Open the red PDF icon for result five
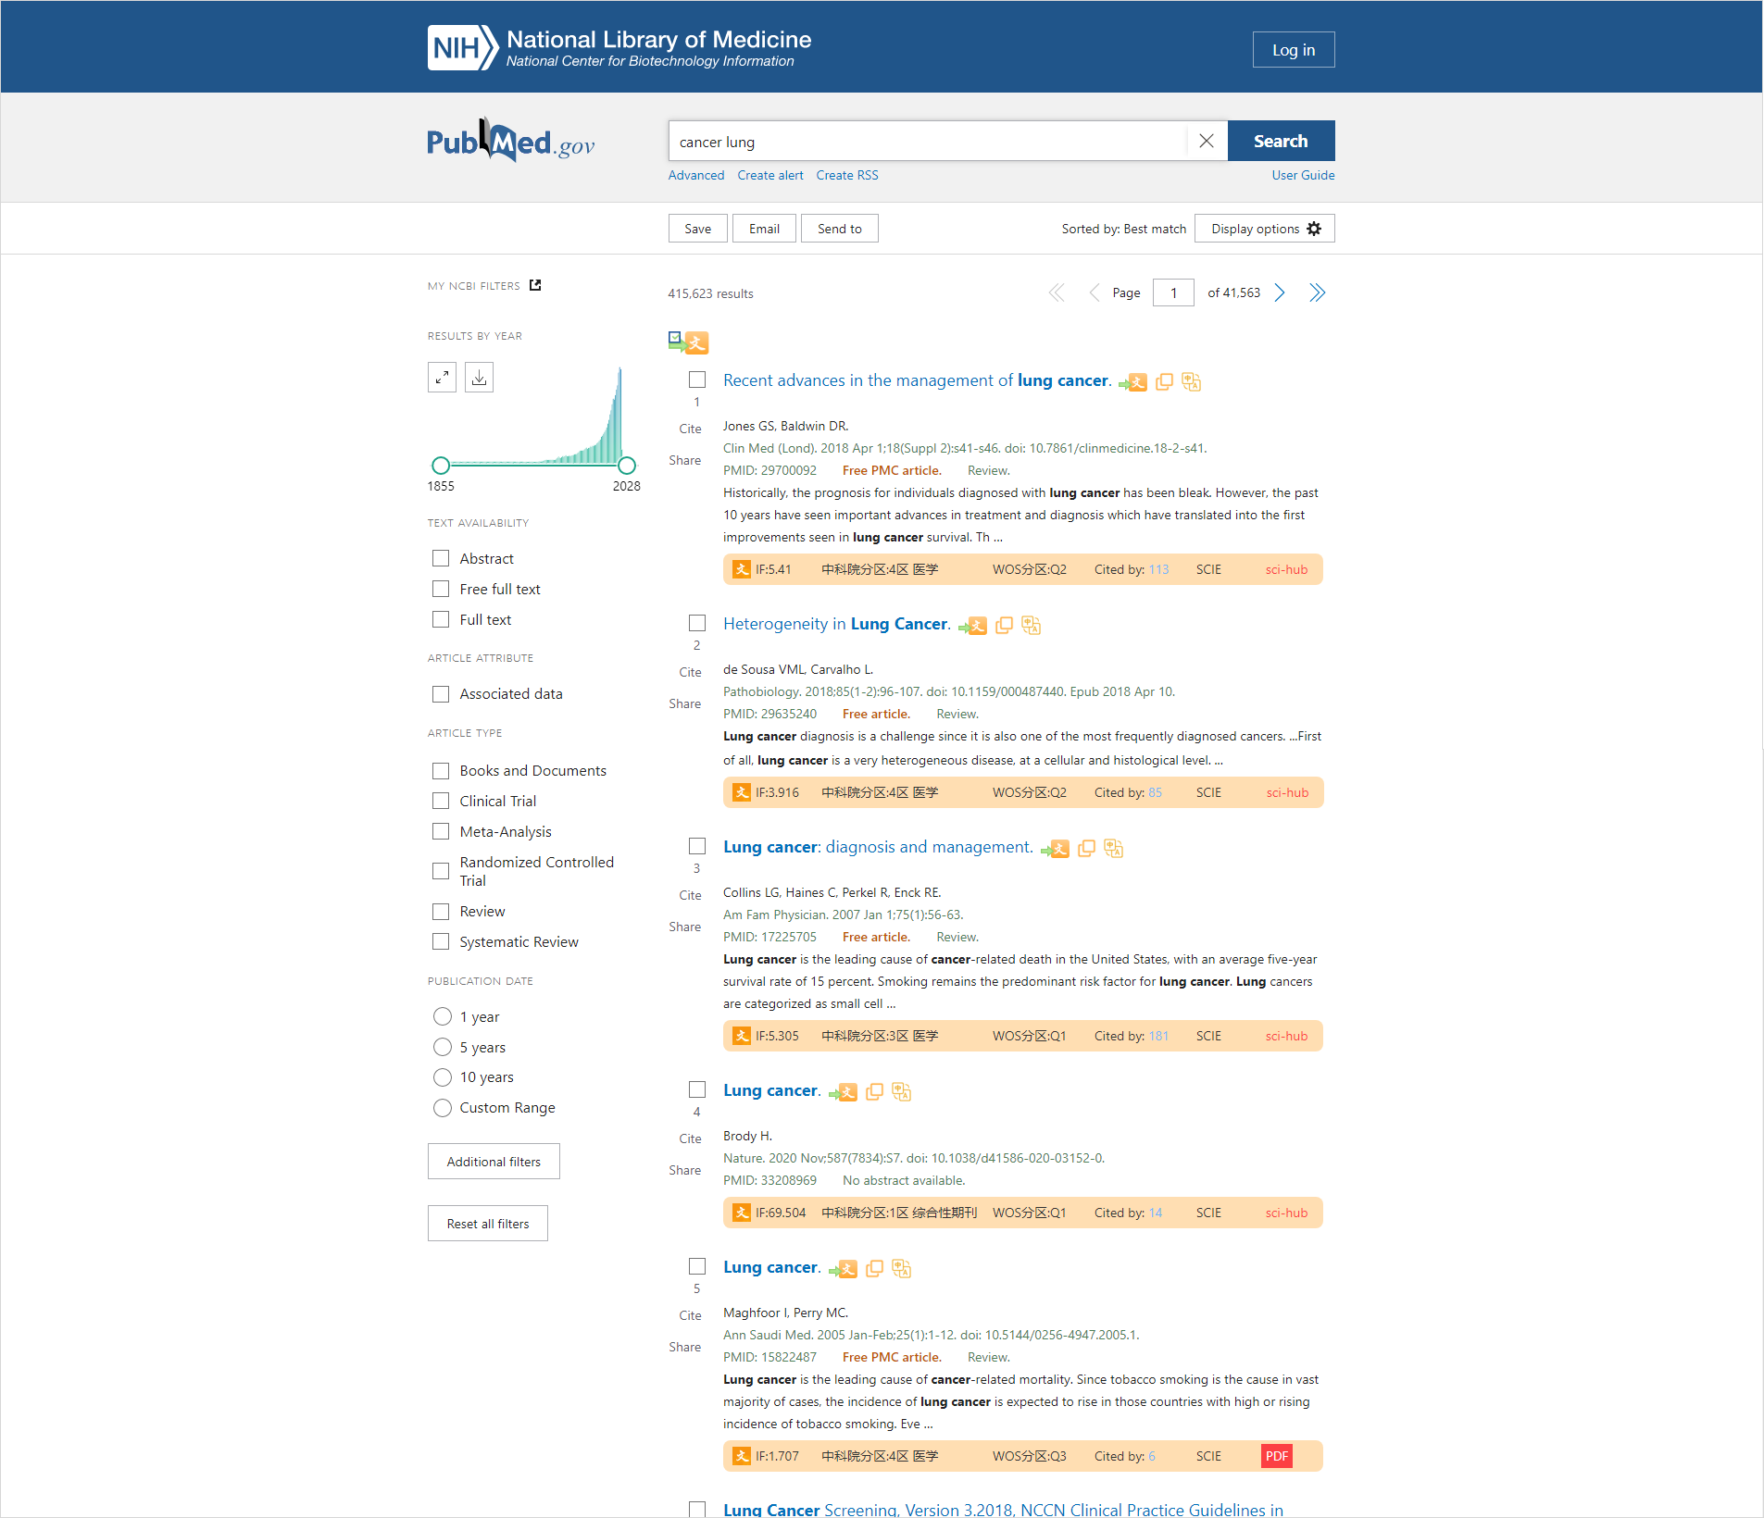Screen dimensions: 1764x1518 coord(1276,1456)
